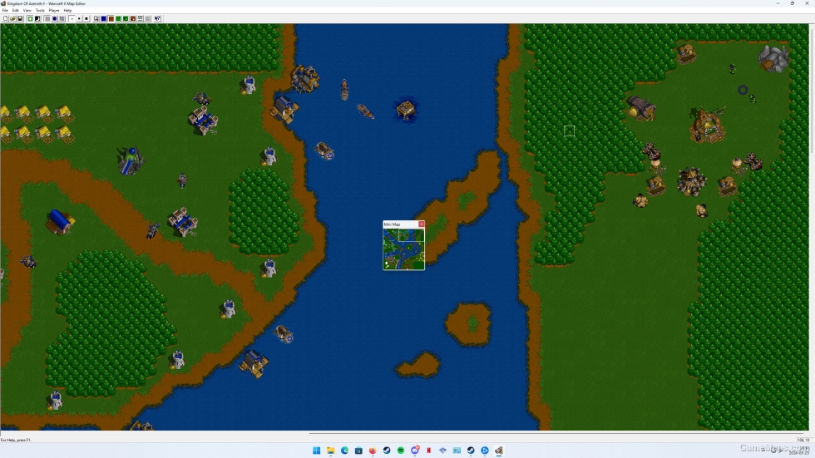
Task: Select the gold mine in top-right clearing
Action: [773, 57]
